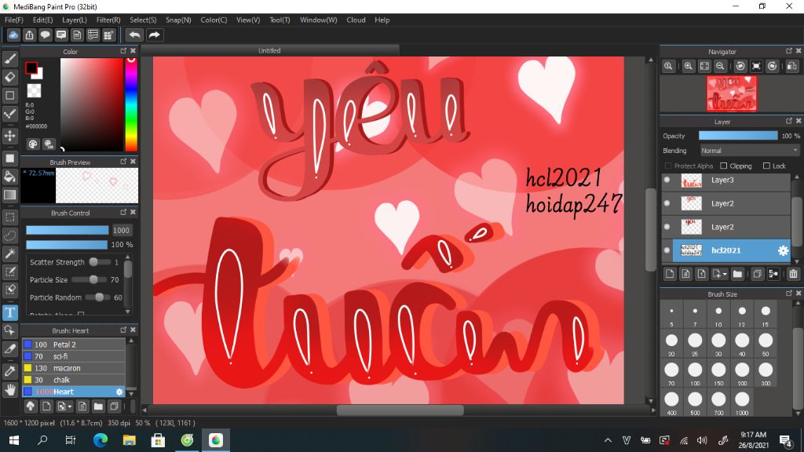The width and height of the screenshot is (804, 452).
Task: Select the chalk brush
Action: (74, 380)
